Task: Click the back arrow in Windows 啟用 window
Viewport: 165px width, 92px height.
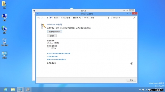Action: [38, 18]
